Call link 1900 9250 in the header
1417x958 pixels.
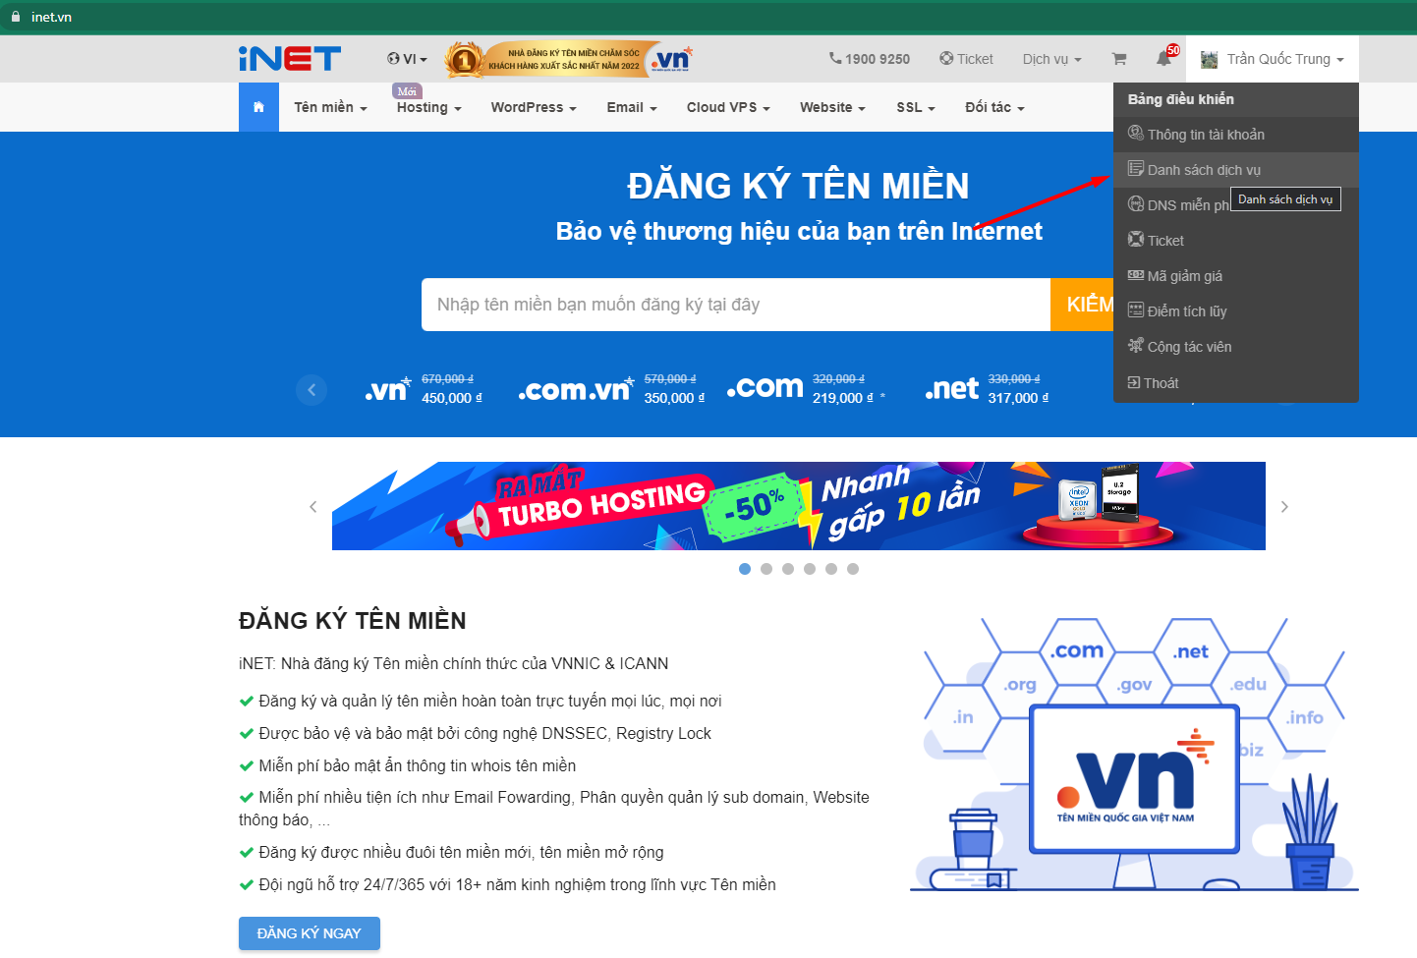click(x=878, y=59)
